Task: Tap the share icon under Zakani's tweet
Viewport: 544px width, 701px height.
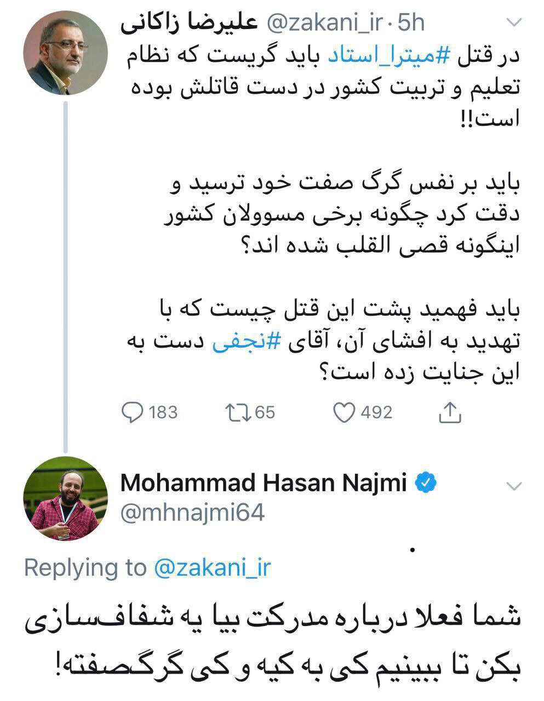Action: click(x=450, y=412)
